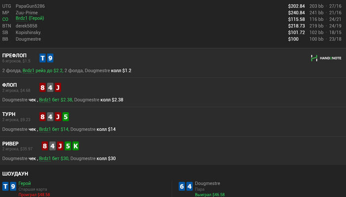Select the T card in the preflop row
Screen dimensions: 346x197
(x=43, y=58)
